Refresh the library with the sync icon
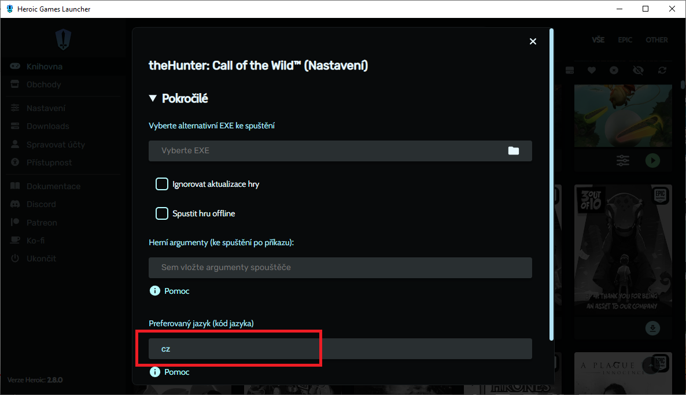 click(662, 70)
